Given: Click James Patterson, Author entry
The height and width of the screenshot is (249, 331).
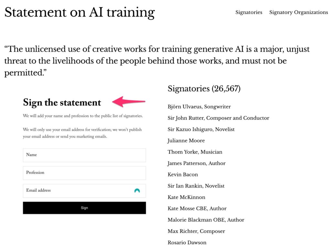Looking at the screenshot, I should (x=197, y=163).
